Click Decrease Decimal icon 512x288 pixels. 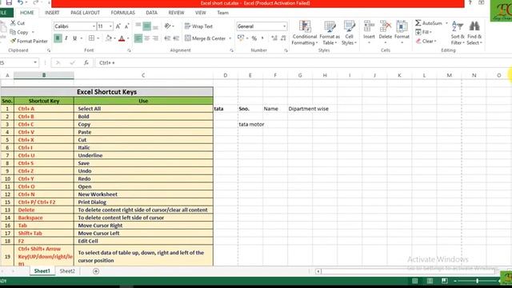point(283,38)
